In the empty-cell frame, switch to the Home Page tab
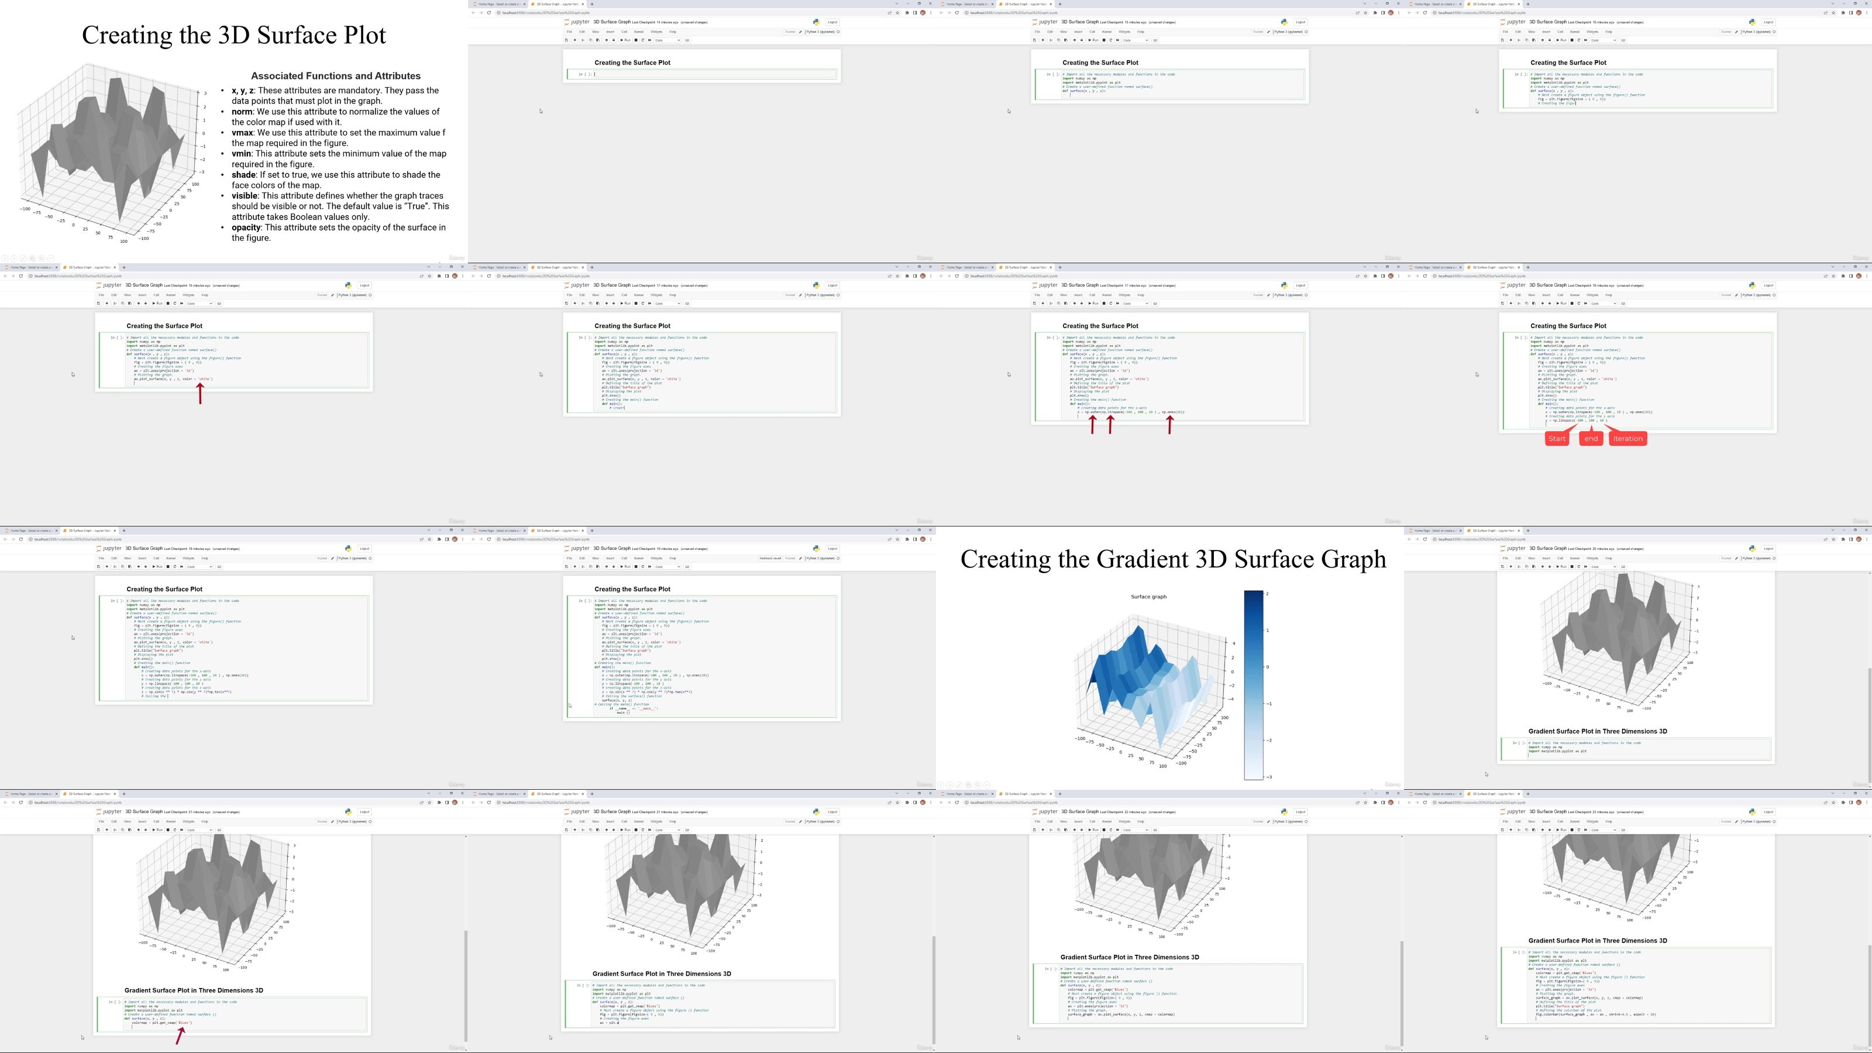Image resolution: width=1872 pixels, height=1053 pixels. point(498,4)
